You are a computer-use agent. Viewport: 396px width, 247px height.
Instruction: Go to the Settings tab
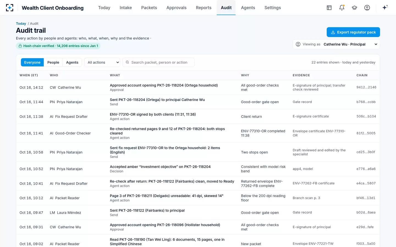click(x=273, y=8)
